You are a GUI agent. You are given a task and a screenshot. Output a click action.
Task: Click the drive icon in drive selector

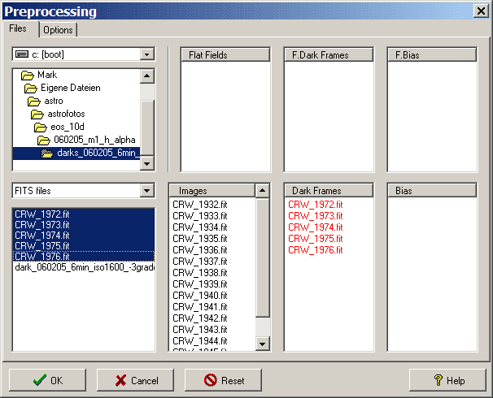tap(22, 54)
